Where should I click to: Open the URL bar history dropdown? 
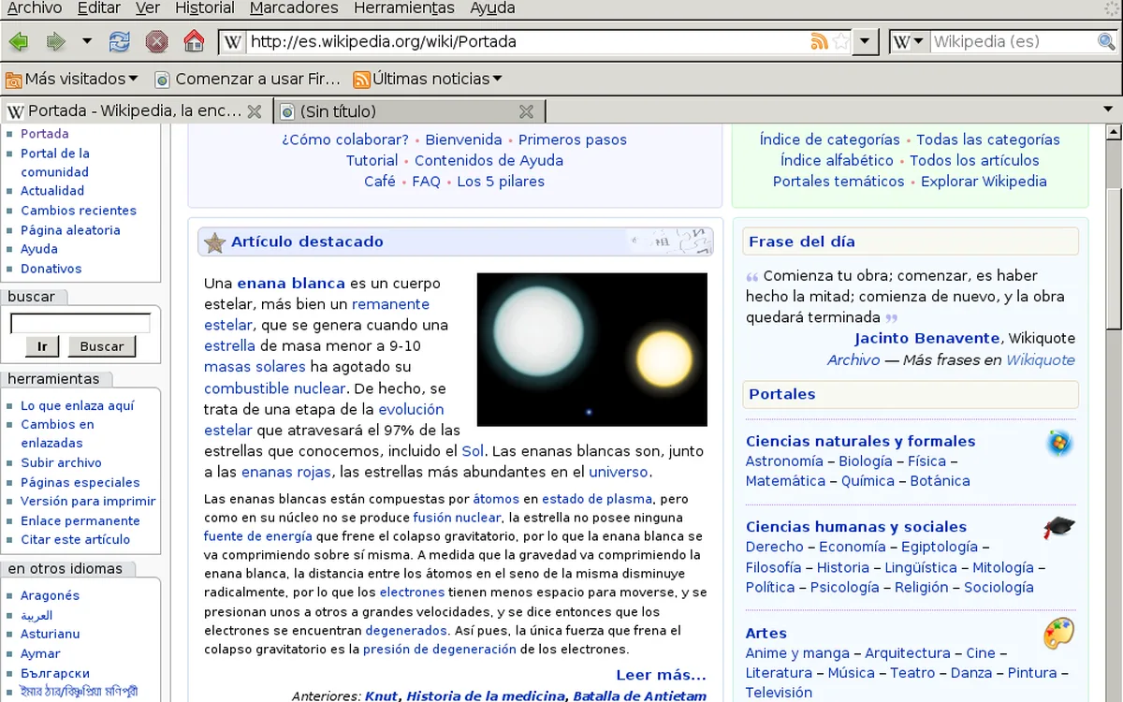866,41
